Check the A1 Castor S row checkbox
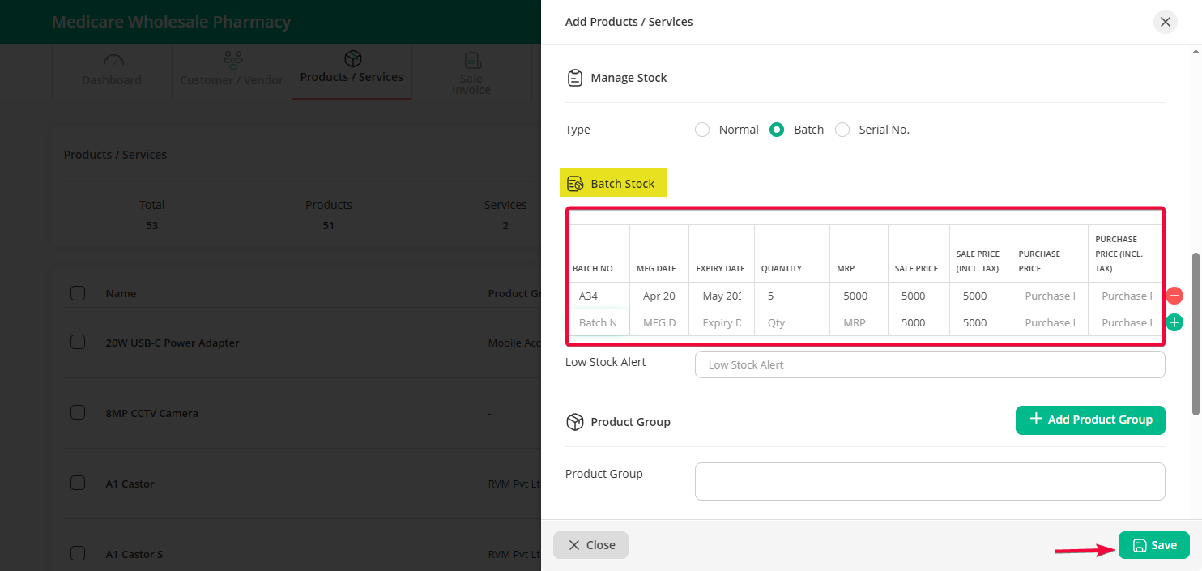Viewport: 1202px width, 571px height. click(x=78, y=554)
